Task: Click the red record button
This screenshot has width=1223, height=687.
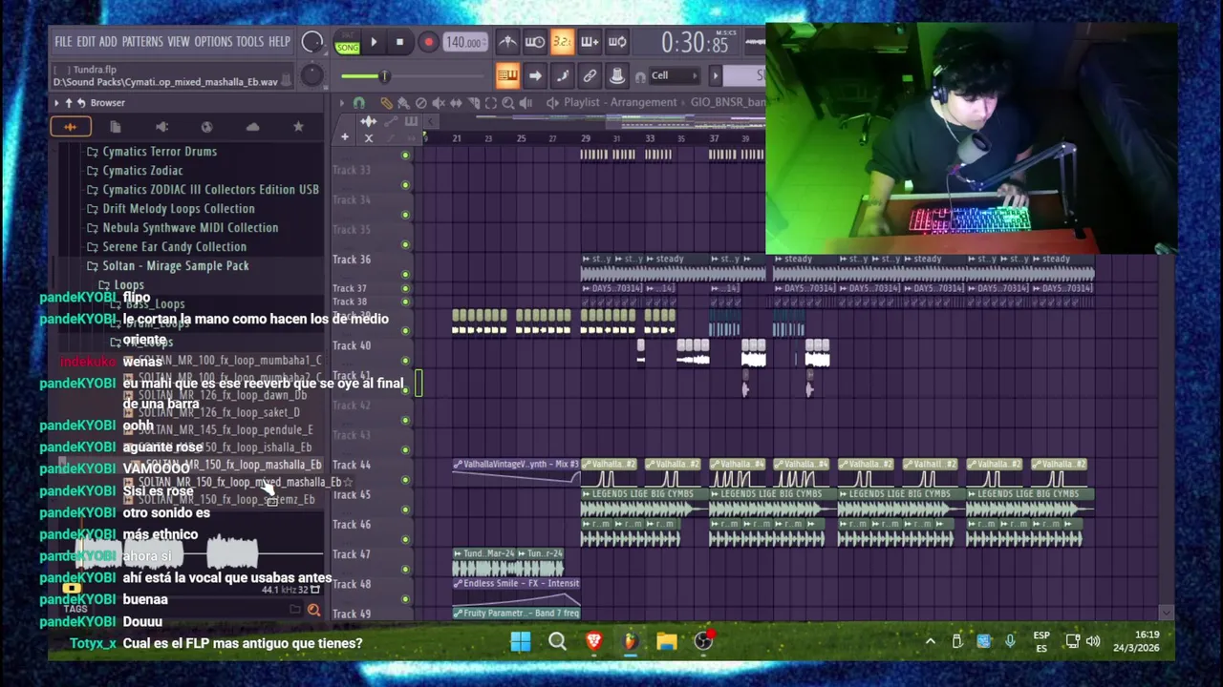Action: pyautogui.click(x=428, y=42)
